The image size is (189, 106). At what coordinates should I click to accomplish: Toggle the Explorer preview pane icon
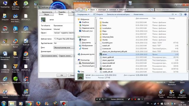pos(180,14)
